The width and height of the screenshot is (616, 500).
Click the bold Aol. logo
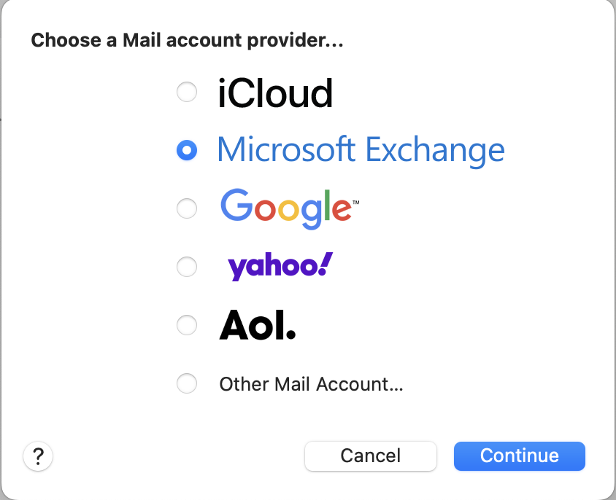pos(258,326)
